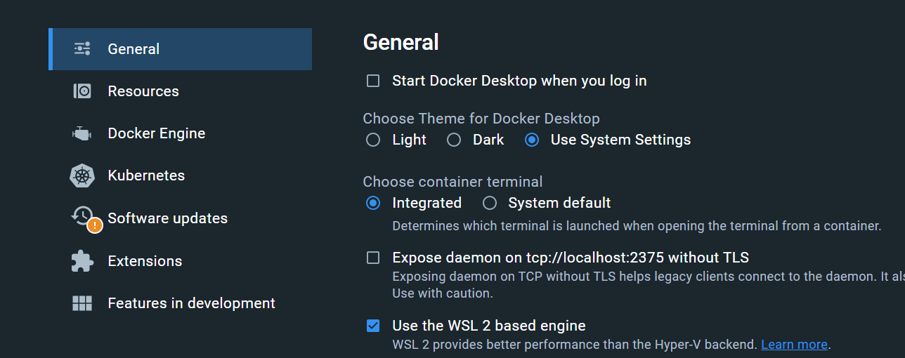The image size is (905, 358).
Task: Click the Extensions puzzle piece icon
Action: click(82, 261)
